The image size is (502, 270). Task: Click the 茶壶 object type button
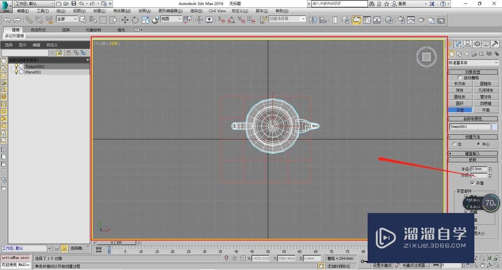click(460, 109)
